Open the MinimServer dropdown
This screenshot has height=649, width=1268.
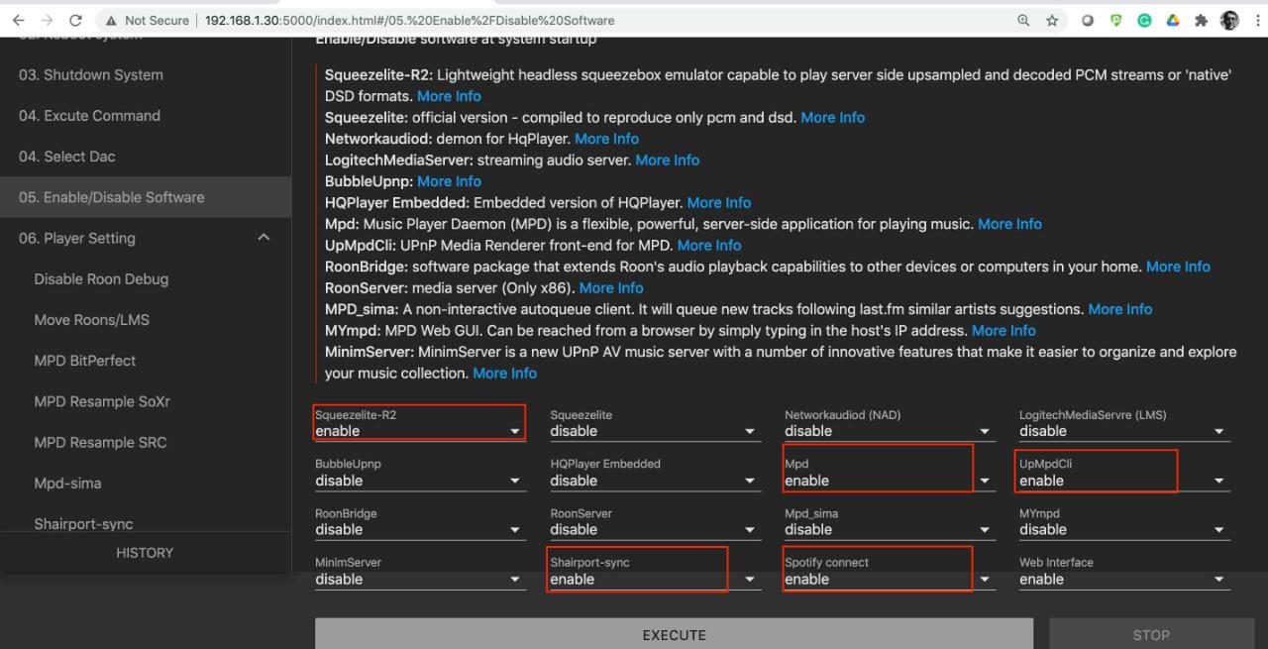[x=419, y=579]
